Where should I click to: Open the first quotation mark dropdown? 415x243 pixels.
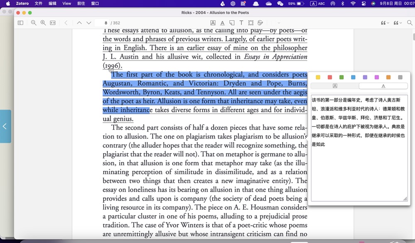pyautogui.click(x=385, y=23)
